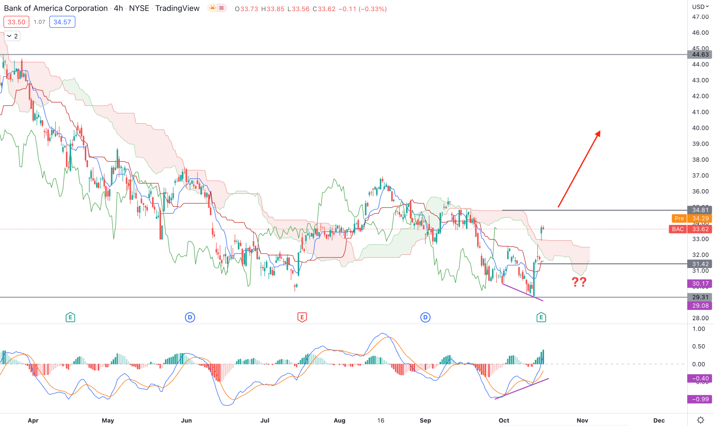Click the Nov label on time axis
The width and height of the screenshot is (714, 426).
582,420
